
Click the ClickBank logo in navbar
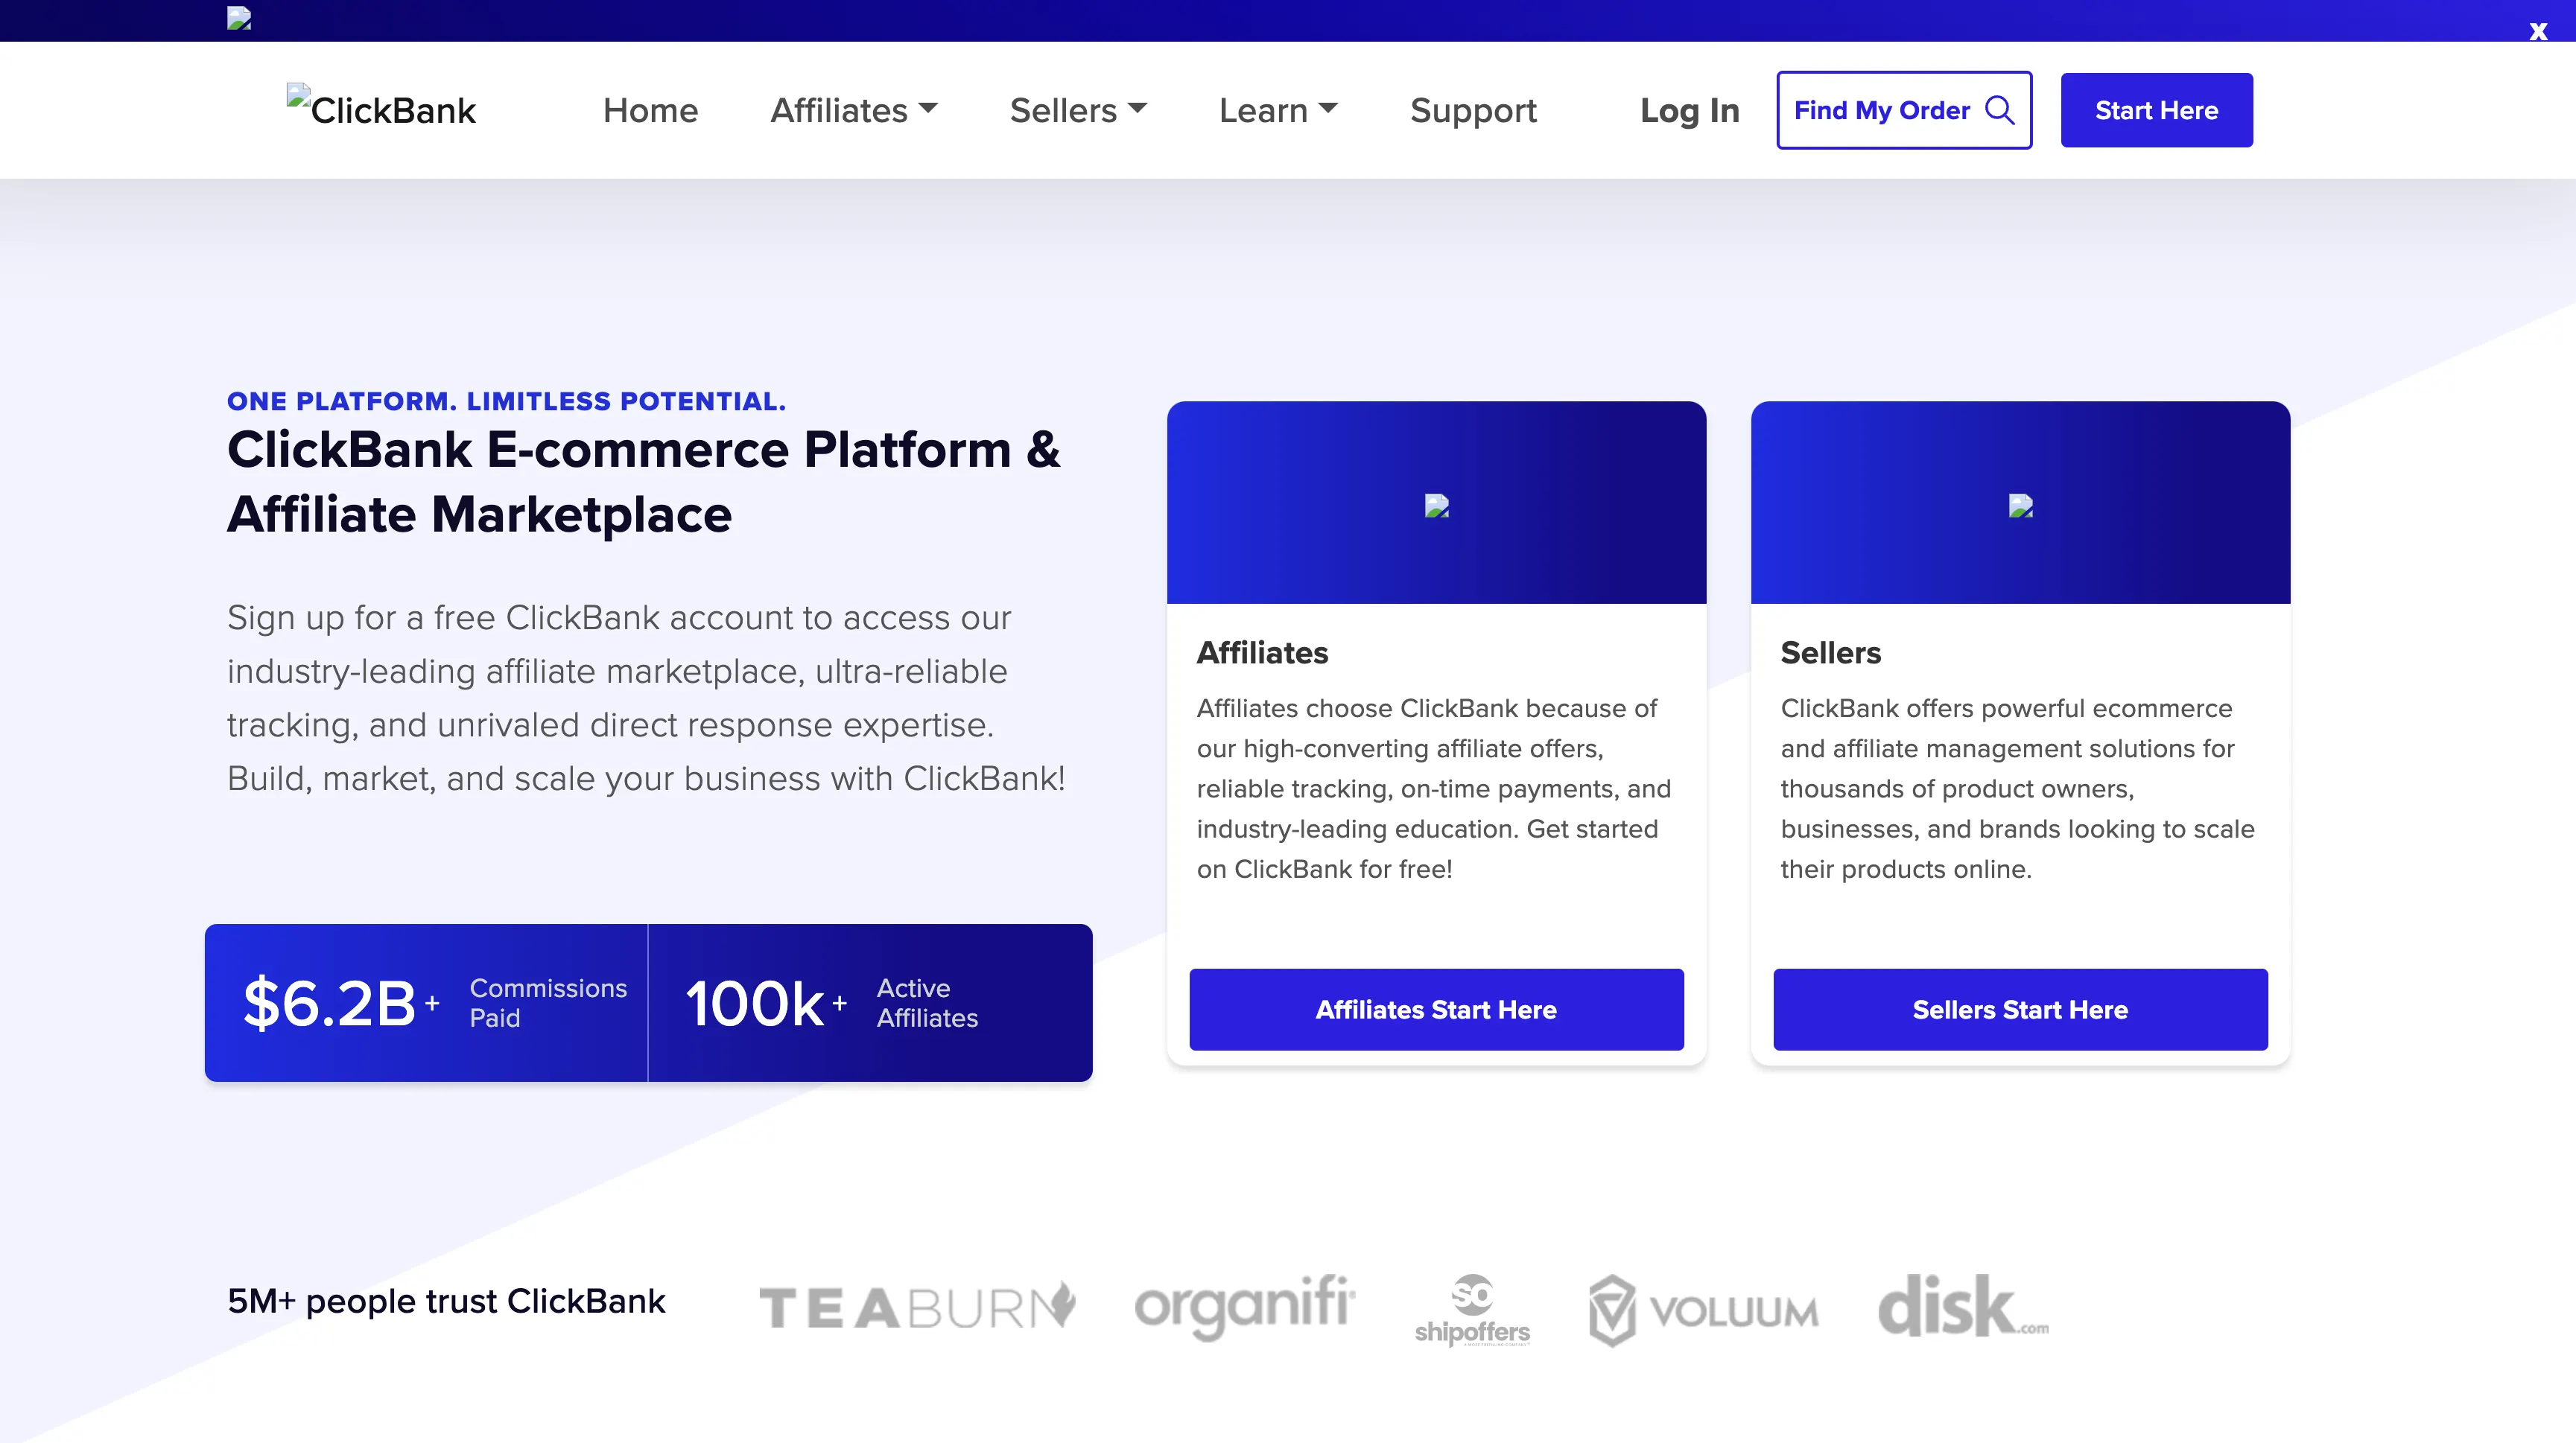tap(381, 110)
